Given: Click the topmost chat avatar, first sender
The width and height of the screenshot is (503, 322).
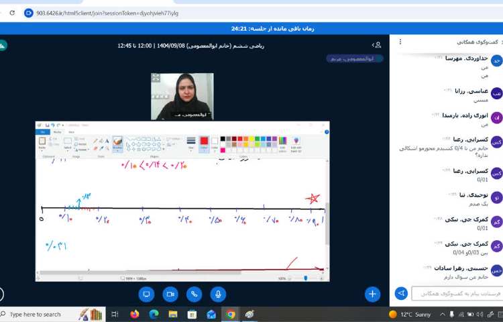Looking at the screenshot, I should click(x=496, y=60).
